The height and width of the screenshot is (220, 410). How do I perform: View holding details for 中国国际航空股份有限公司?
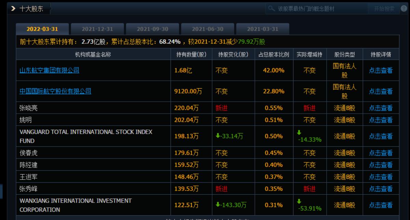coord(381,91)
